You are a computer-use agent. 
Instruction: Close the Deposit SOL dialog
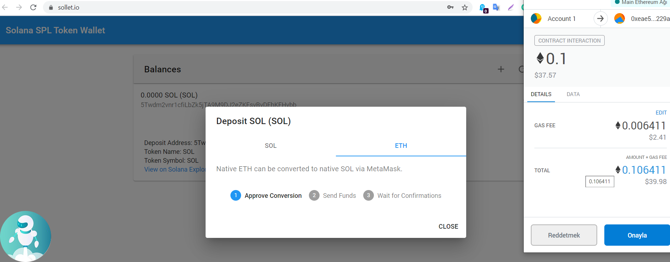coord(448,227)
